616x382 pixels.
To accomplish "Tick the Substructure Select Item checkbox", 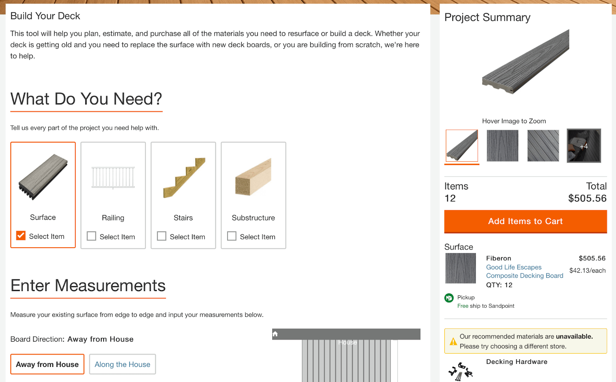I will (x=232, y=236).
